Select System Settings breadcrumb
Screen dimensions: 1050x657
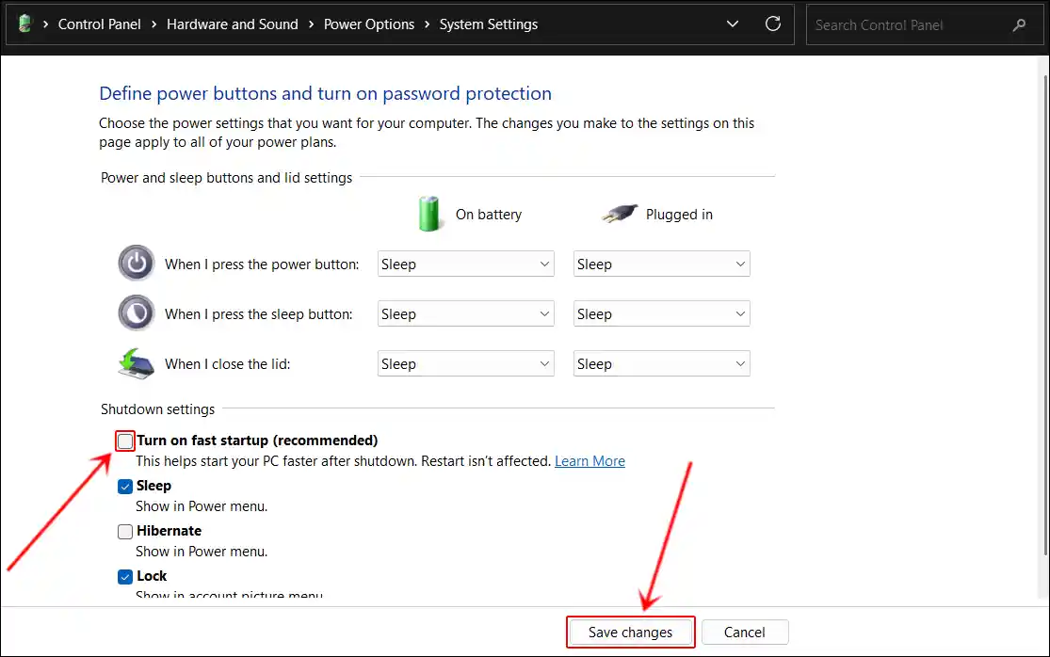point(488,24)
